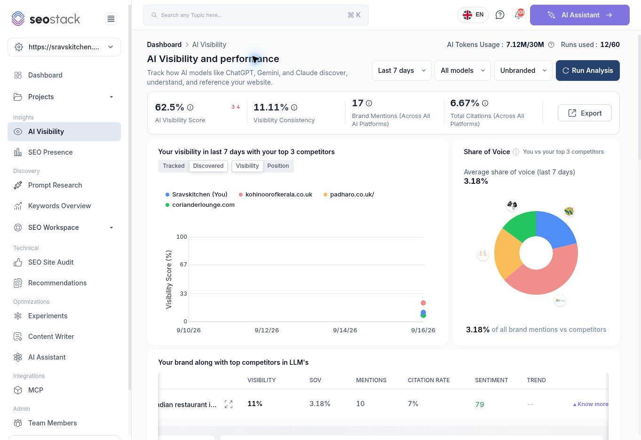Click the Recommendations icon
Image resolution: width=641 pixels, height=440 pixels.
tap(18, 283)
